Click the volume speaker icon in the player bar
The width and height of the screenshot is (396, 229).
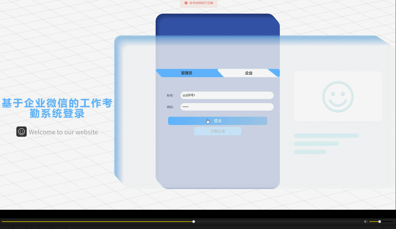365,221
